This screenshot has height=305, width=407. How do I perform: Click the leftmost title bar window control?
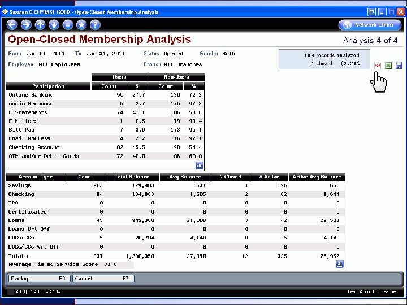[372, 12]
